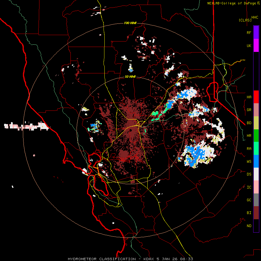The width and height of the screenshot is (261, 261).
Task: Pick the mint green RA legend swatch
Action: [x=256, y=148]
